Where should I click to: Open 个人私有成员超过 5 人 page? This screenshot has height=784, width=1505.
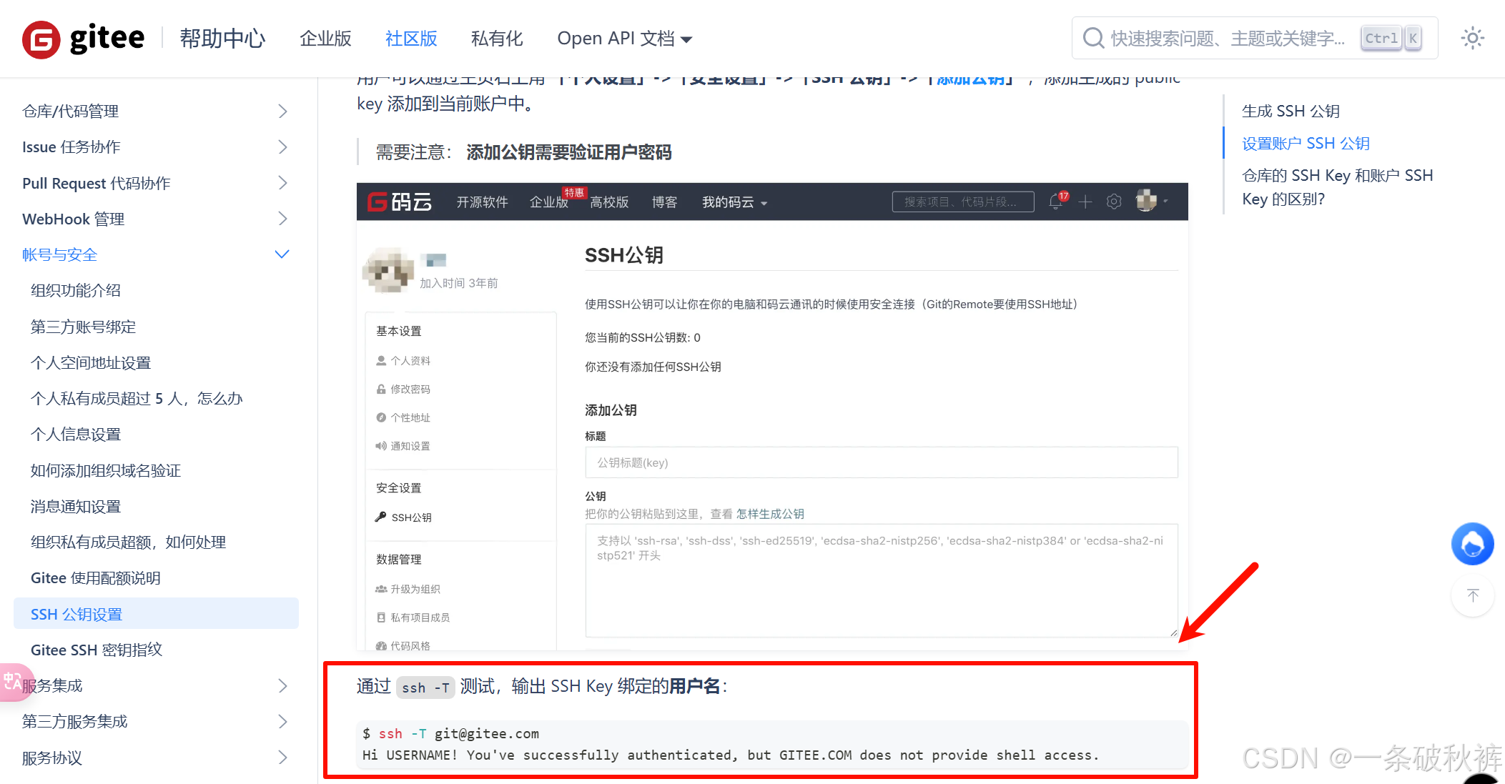(x=137, y=398)
